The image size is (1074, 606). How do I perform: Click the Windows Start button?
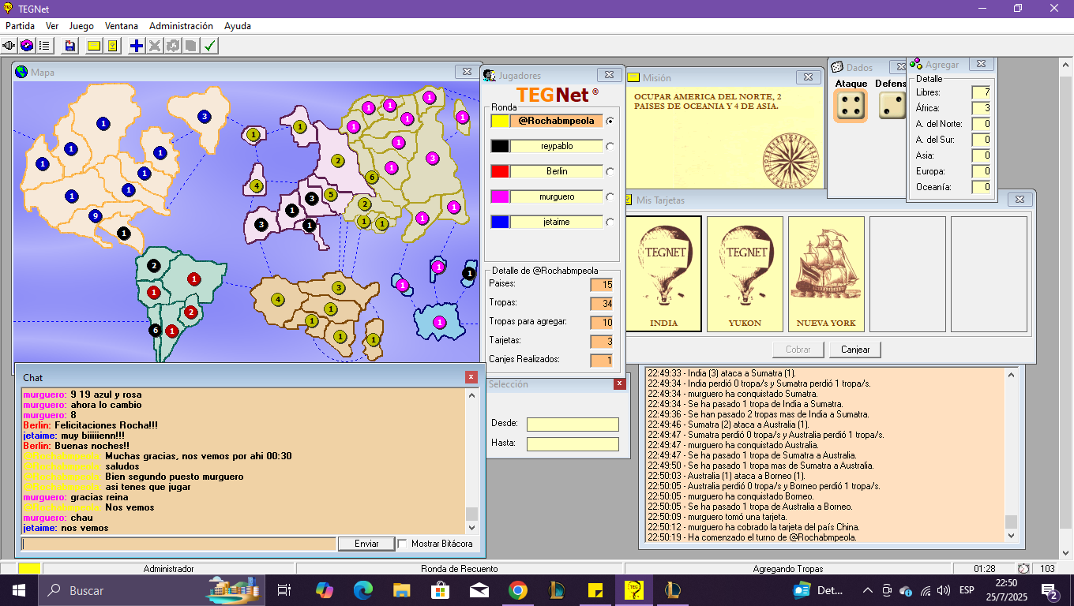click(x=18, y=589)
